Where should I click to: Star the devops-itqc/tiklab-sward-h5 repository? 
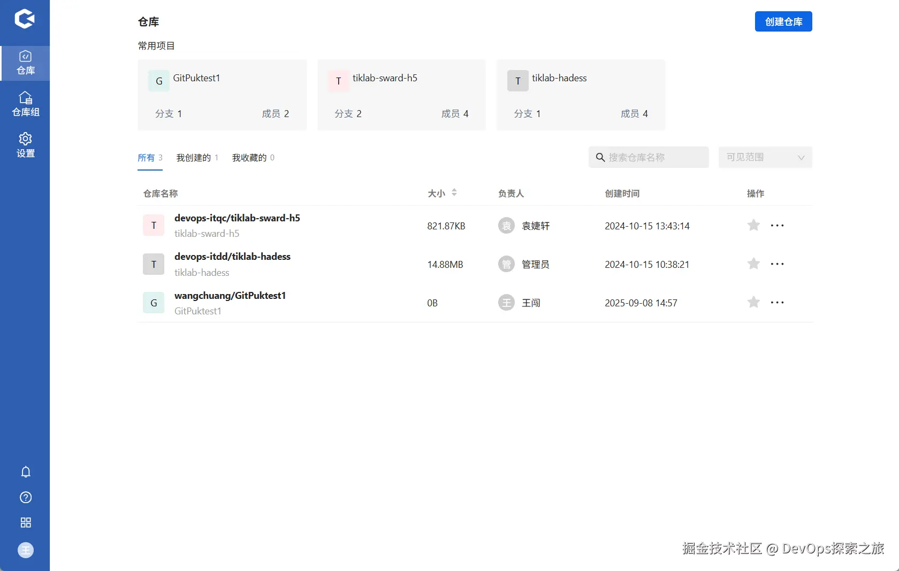coord(753,225)
